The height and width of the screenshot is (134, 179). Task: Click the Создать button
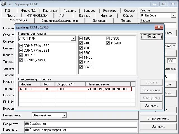[151, 82]
